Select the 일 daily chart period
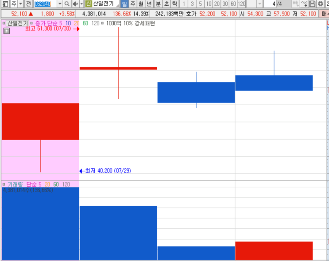Screen dimensions: 329x261 point(124,4)
